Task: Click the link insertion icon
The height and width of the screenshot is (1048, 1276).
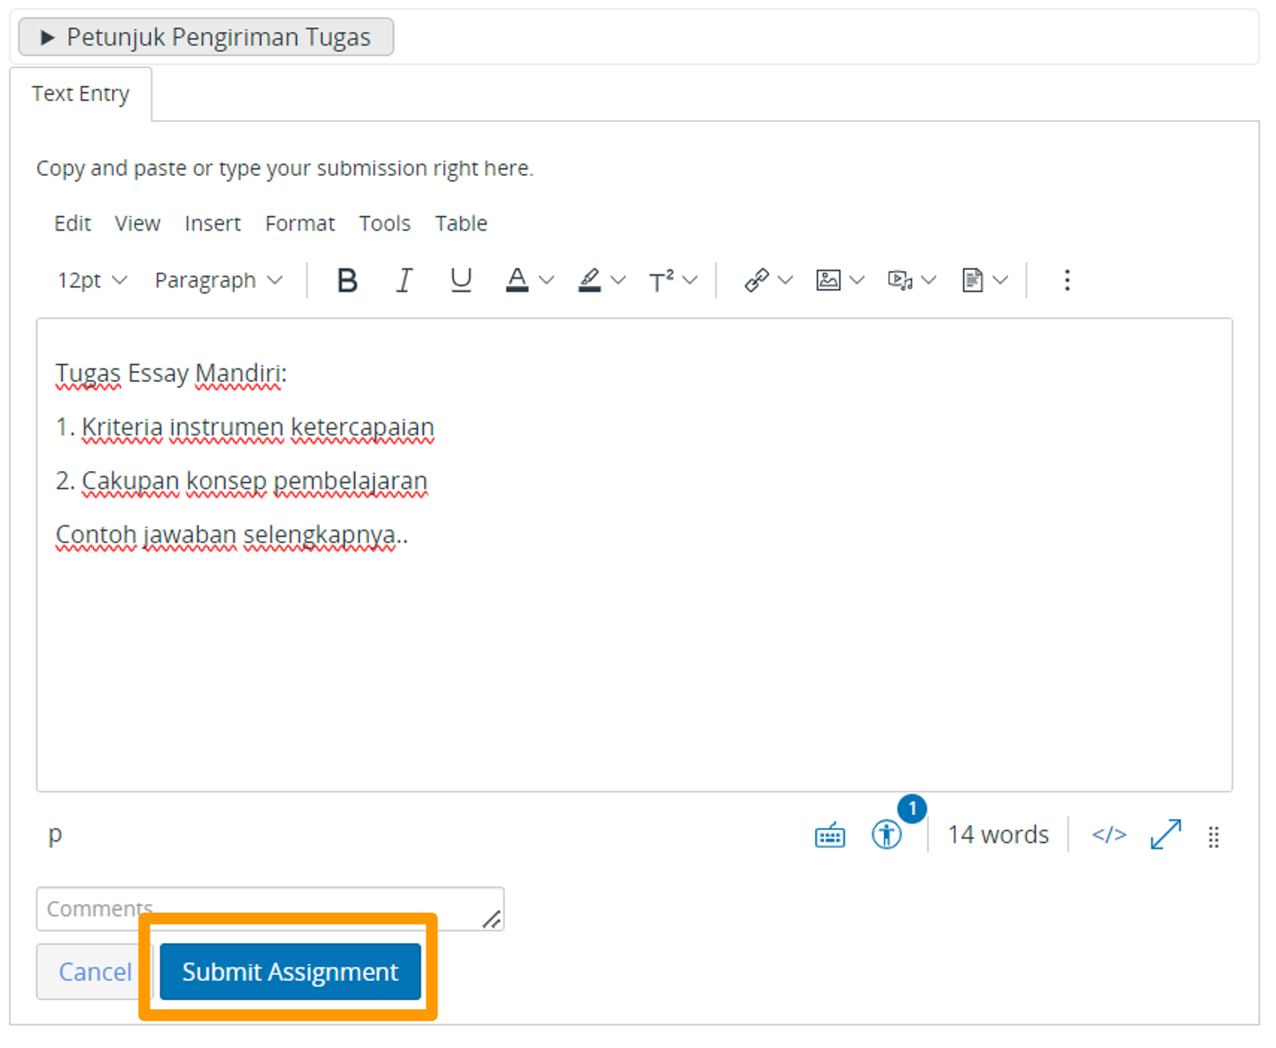Action: point(757,280)
